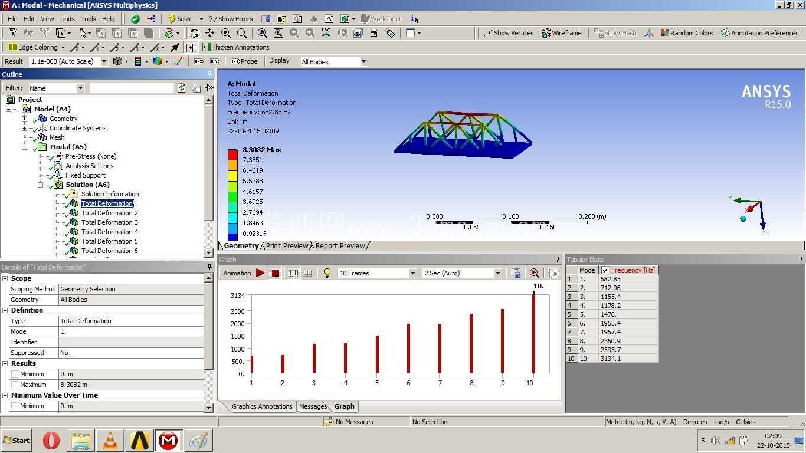
Task: Click the green checkmark update icon
Action: 135,19
